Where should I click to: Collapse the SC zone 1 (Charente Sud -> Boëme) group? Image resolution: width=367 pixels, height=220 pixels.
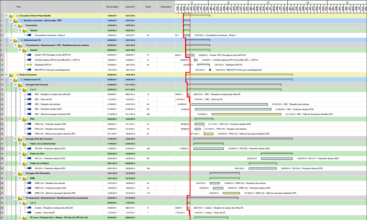(x=20, y=217)
